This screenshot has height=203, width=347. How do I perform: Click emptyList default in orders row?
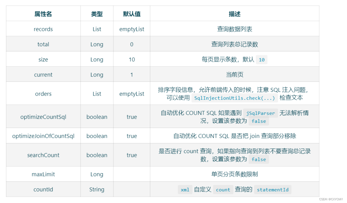132,94
